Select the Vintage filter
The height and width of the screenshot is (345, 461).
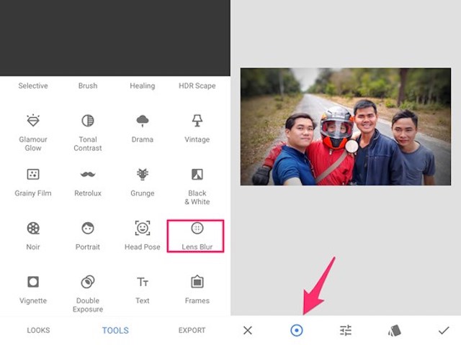[x=197, y=127]
